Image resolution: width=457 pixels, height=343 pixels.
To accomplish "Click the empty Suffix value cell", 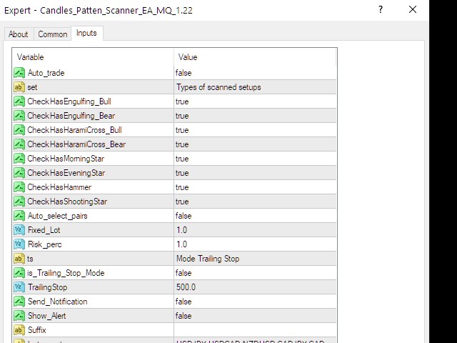I will coord(255,330).
